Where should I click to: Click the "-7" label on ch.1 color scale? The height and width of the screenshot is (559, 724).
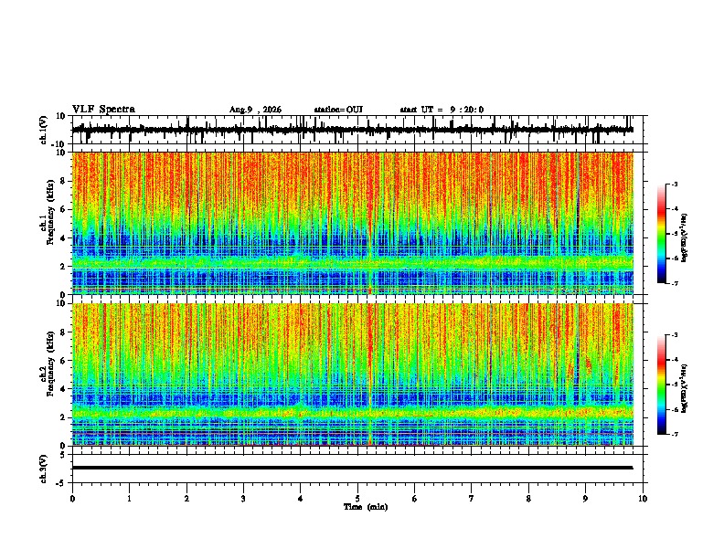[674, 283]
